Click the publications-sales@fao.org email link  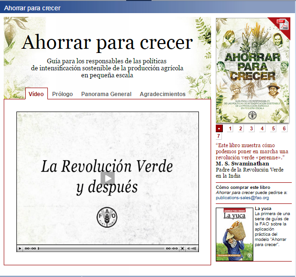pos(242,198)
